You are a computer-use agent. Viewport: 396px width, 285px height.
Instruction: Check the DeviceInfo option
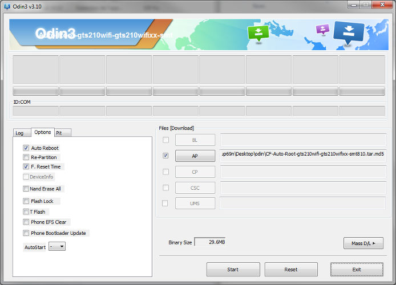(x=26, y=177)
